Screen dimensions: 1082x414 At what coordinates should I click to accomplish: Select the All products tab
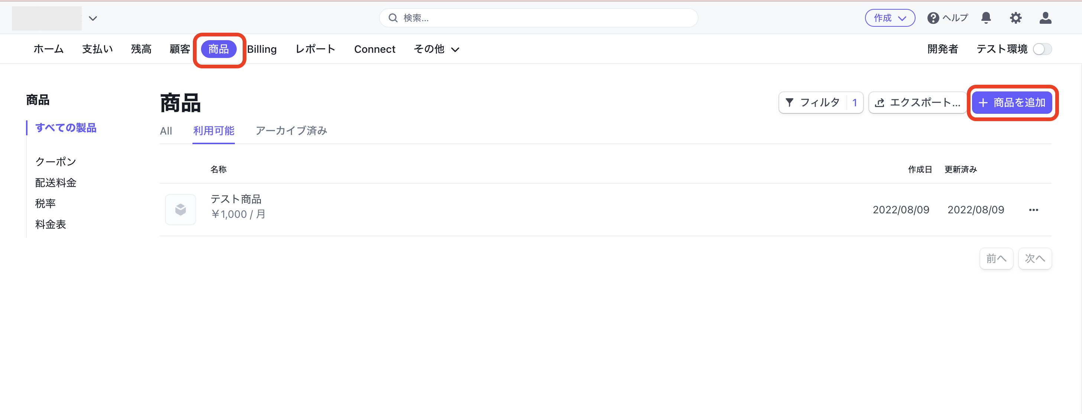point(166,131)
